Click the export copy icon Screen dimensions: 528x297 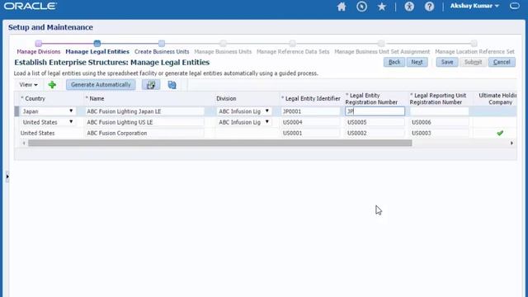(x=172, y=85)
